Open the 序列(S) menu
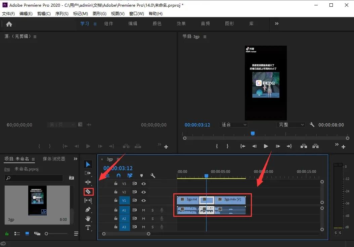This screenshot has height=247, width=354. coord(62,14)
